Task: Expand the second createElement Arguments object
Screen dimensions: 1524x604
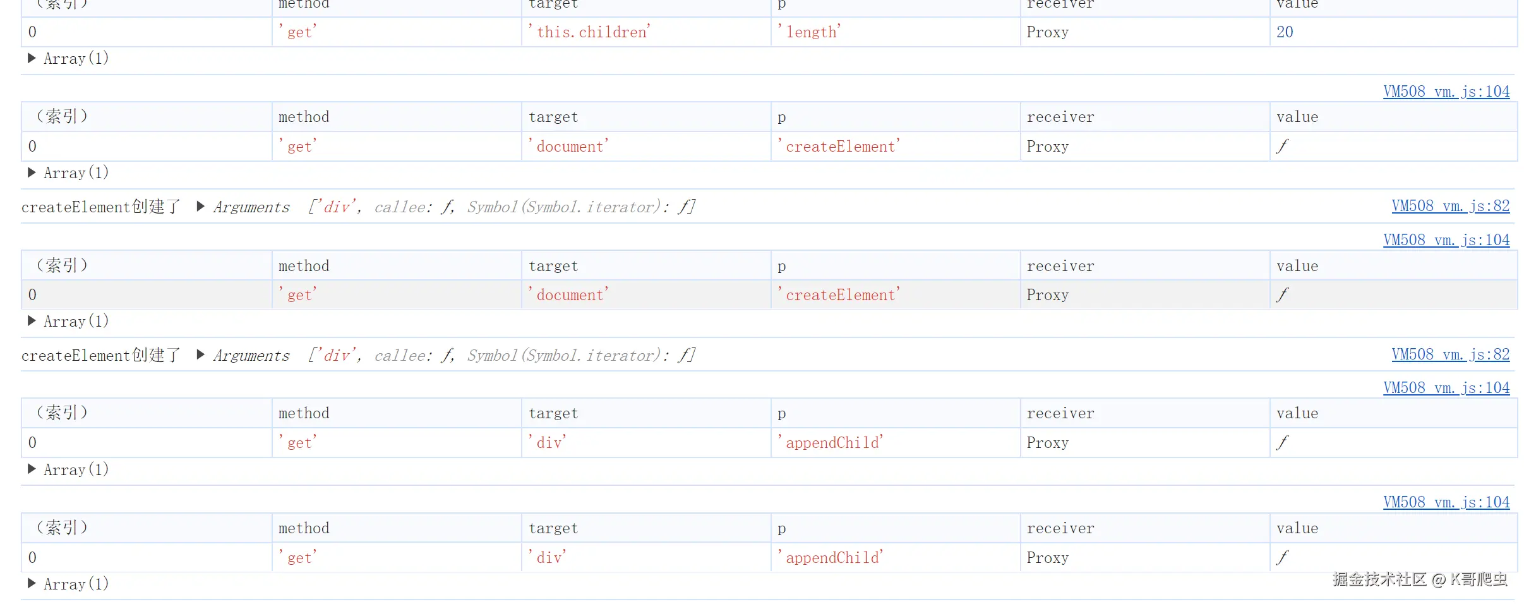Action: 200,355
